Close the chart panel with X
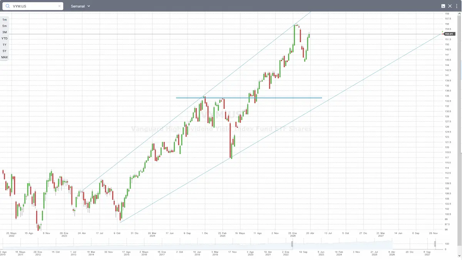Viewport: 462px width, 260px height. 450,6
